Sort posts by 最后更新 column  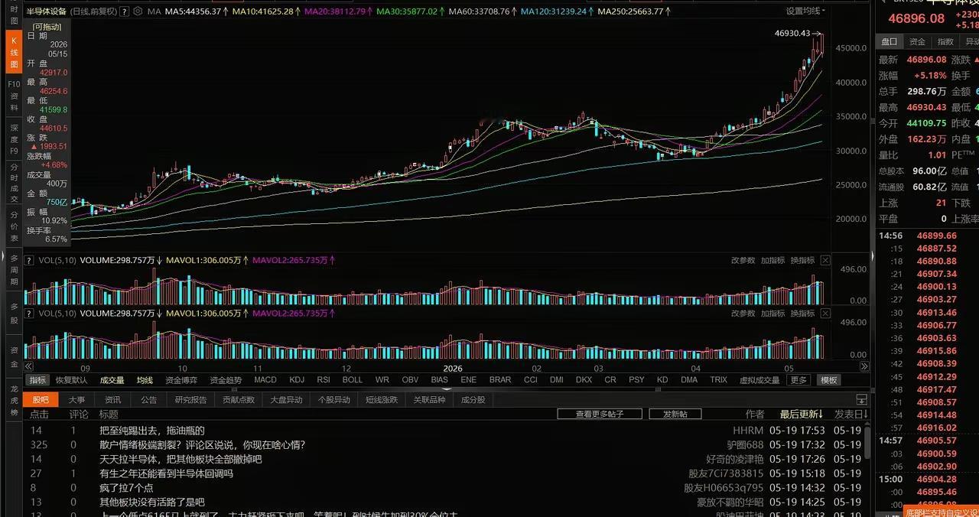(x=801, y=414)
